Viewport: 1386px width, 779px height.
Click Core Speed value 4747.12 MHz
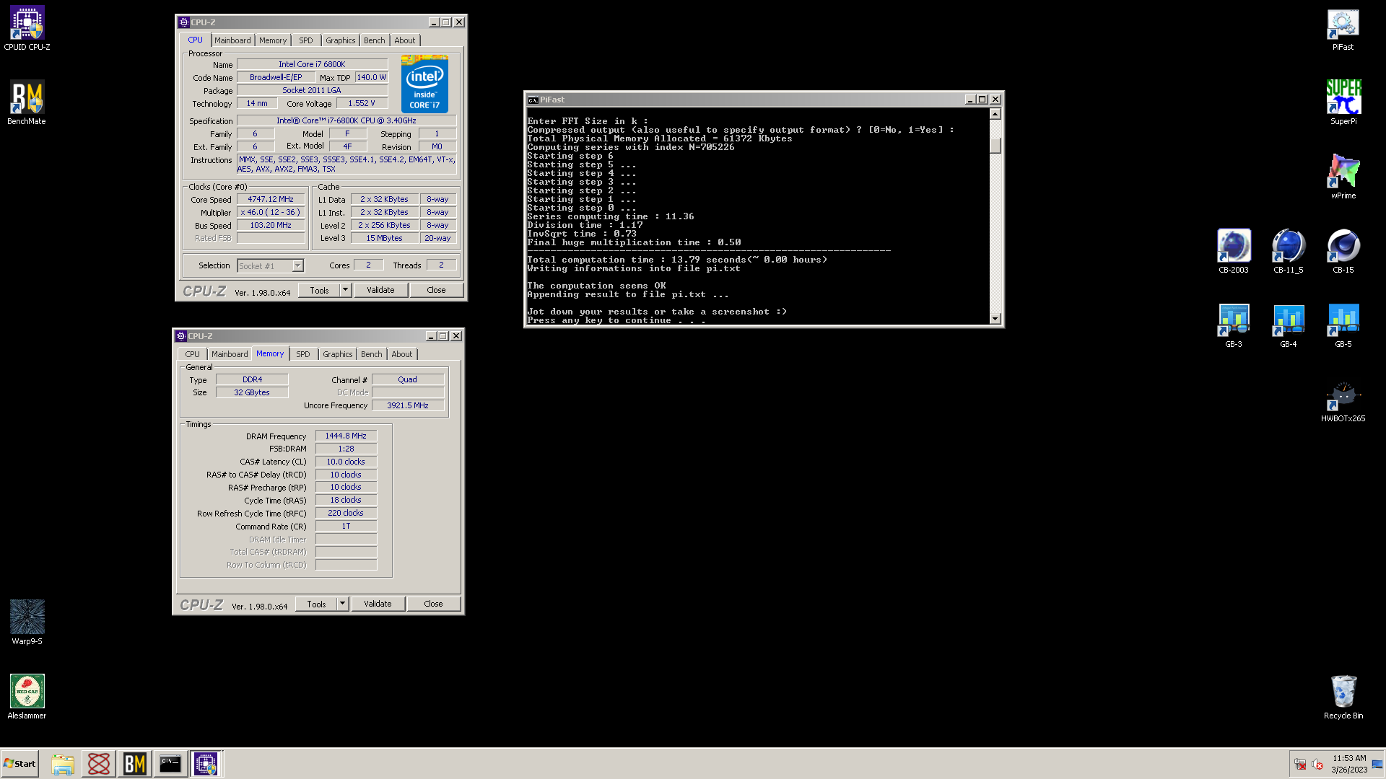coord(271,199)
